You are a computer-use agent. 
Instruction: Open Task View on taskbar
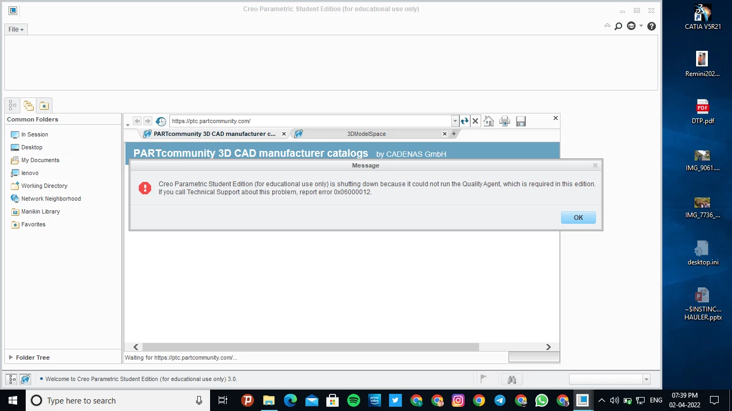223,400
